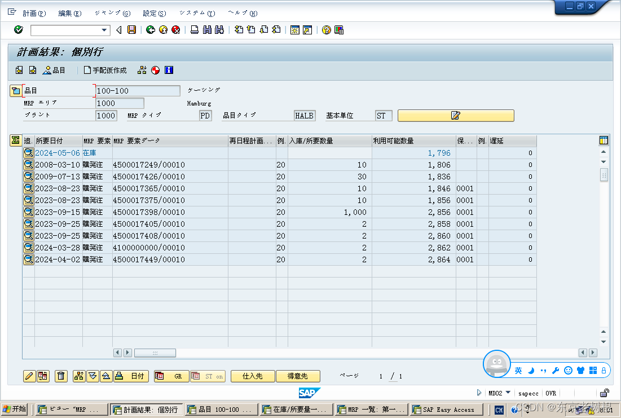Click the 得意先 button
The width and height of the screenshot is (621, 418).
(x=298, y=376)
